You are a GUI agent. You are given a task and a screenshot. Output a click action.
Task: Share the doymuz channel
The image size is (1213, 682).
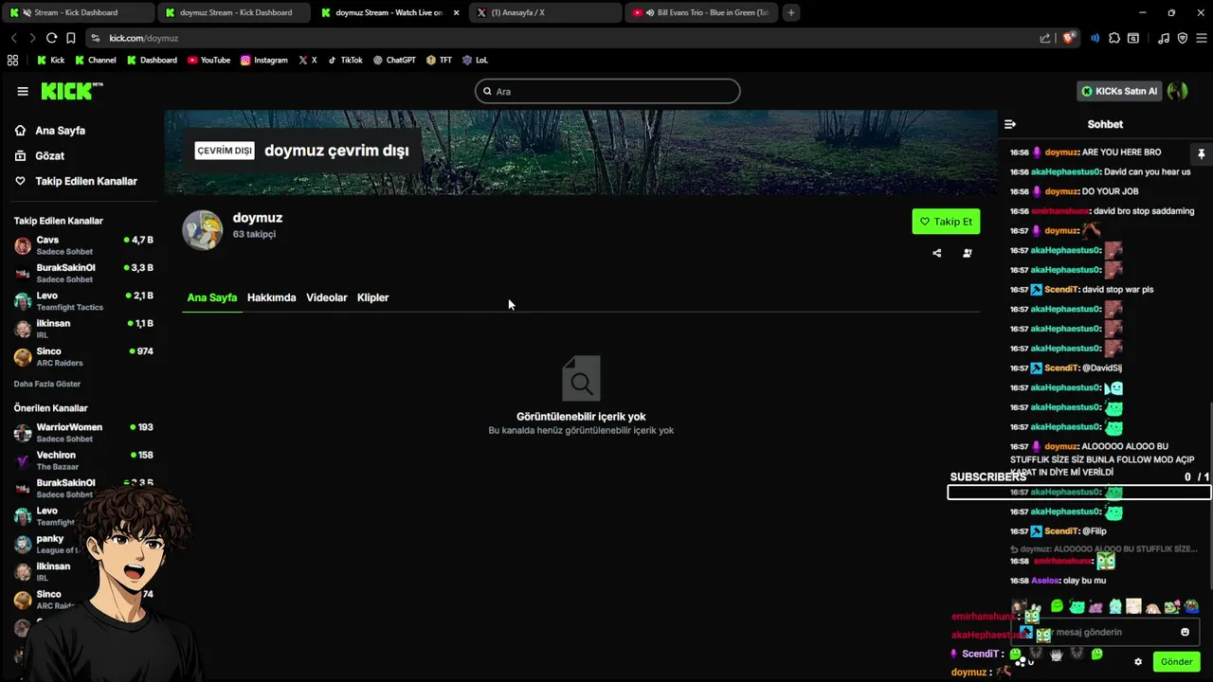[937, 253]
